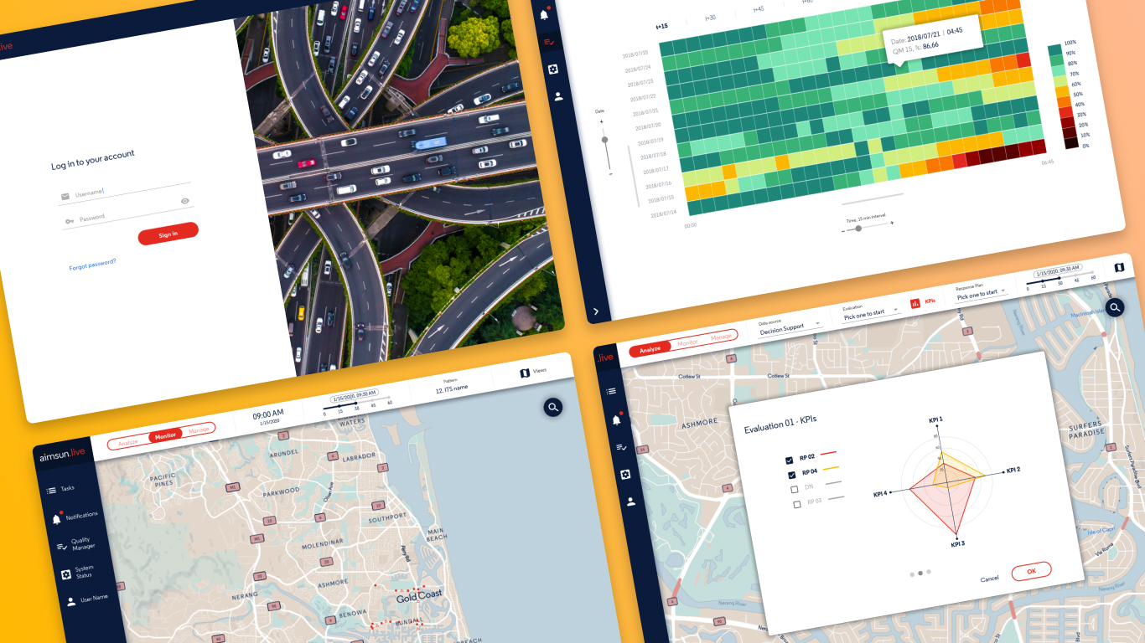The image size is (1145, 643).
Task: Select the t+30 heatmap horizon tab
Action: [711, 18]
